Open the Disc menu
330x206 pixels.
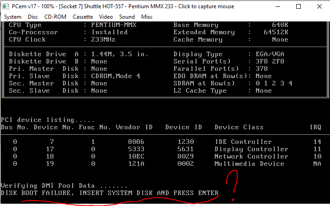(33, 17)
